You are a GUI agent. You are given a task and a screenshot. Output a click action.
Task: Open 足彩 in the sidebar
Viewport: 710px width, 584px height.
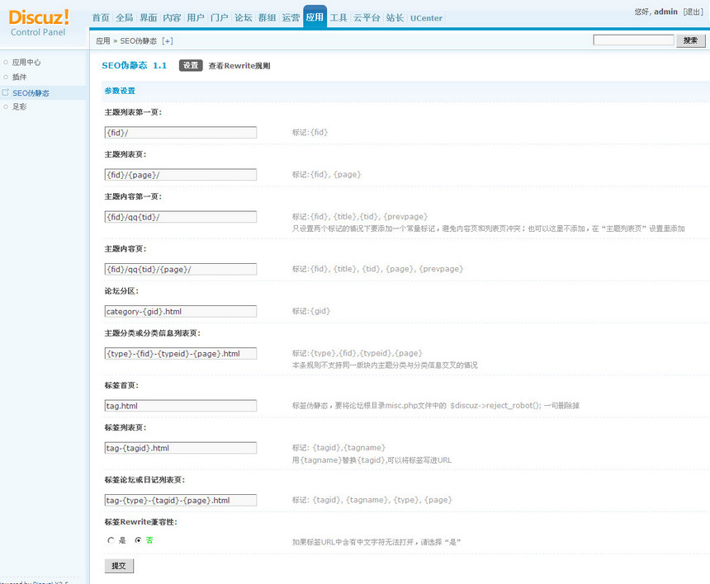[19, 106]
